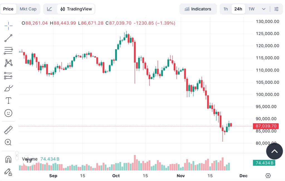This screenshot has width=285, height=181.
Task: Open the emoji sticker tool
Action: [x=8, y=113]
